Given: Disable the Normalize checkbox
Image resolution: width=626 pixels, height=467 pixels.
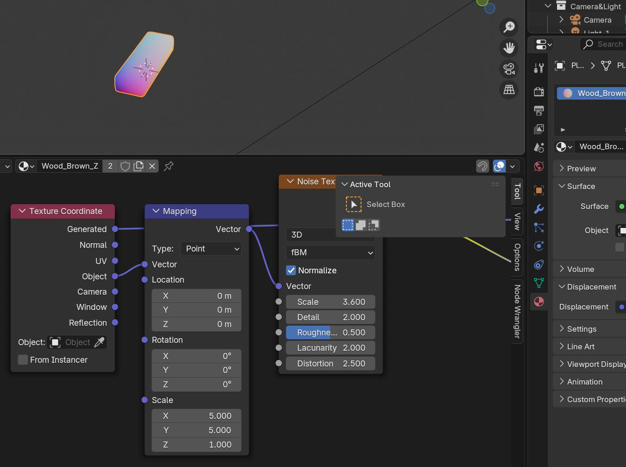Looking at the screenshot, I should coord(291,271).
